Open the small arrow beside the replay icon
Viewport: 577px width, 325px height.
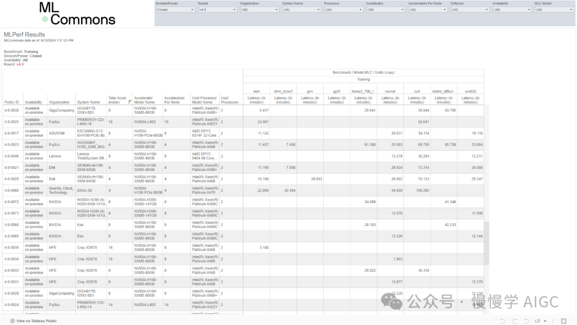(x=545, y=321)
